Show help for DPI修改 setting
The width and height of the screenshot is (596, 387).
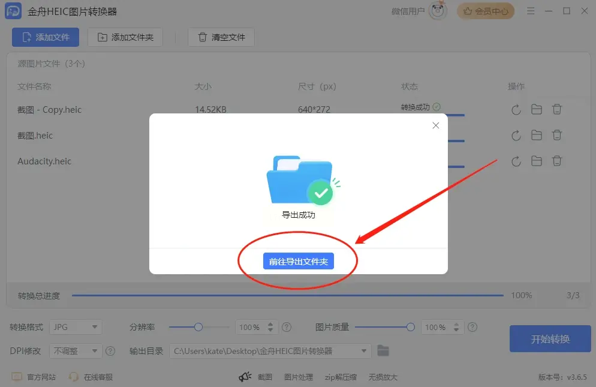pos(110,351)
